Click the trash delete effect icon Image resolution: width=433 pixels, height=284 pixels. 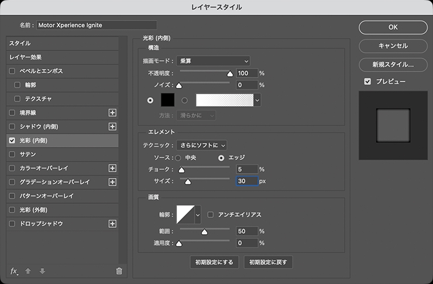pyautogui.click(x=119, y=271)
